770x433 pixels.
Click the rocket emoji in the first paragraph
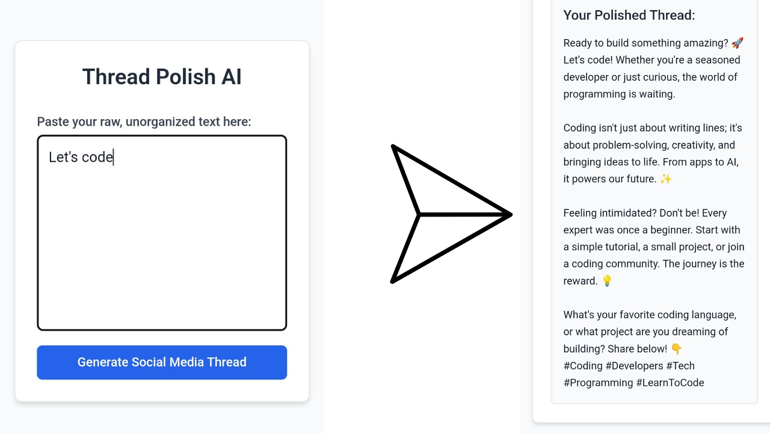click(x=738, y=43)
